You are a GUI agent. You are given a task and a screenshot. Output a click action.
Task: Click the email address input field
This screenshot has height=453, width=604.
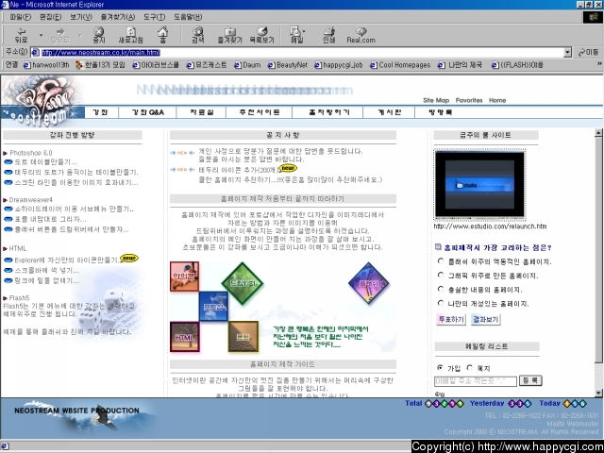click(x=476, y=381)
